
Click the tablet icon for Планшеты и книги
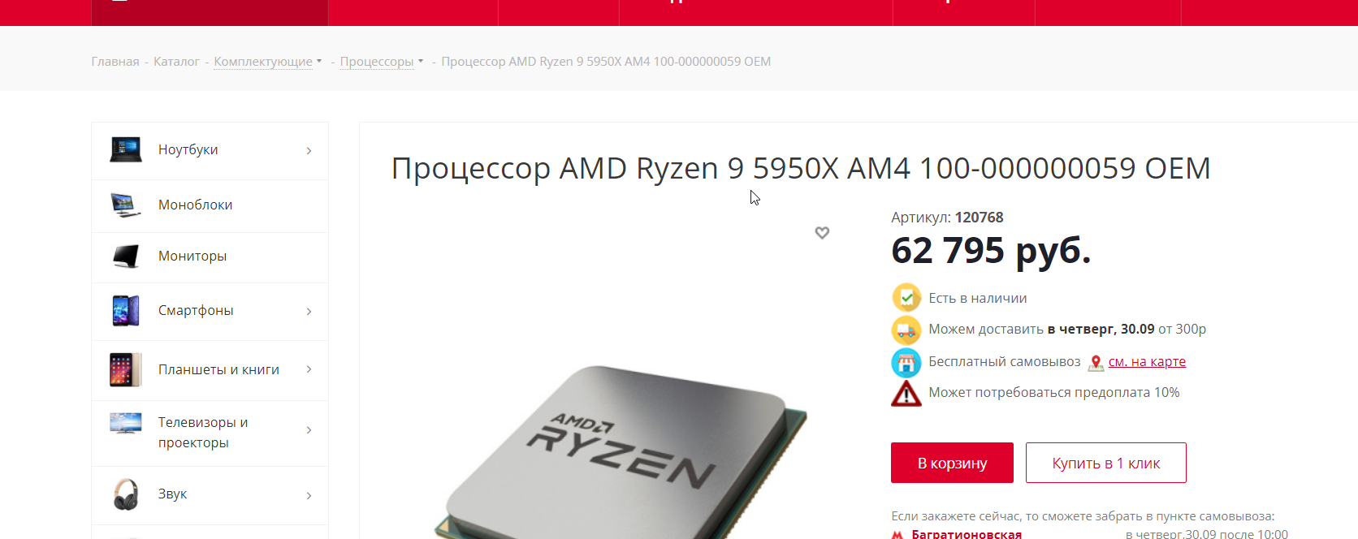(126, 369)
